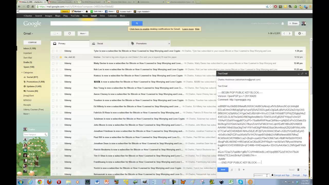The height and width of the screenshot is (185, 329).
Task: Focus the PGP password input field
Action: (x=261, y=175)
